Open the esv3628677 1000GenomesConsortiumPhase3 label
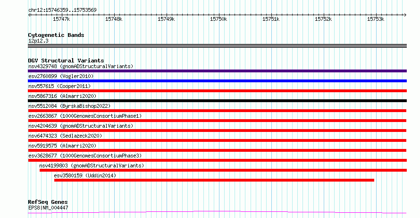Screen dimensions: 420x218 pyautogui.click(x=85, y=156)
